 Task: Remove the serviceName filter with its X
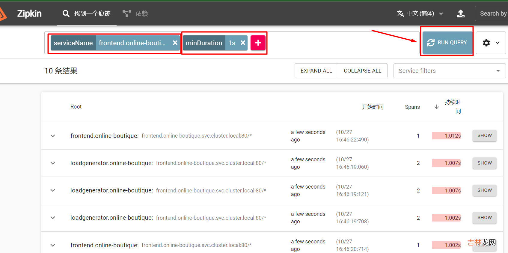(x=175, y=43)
